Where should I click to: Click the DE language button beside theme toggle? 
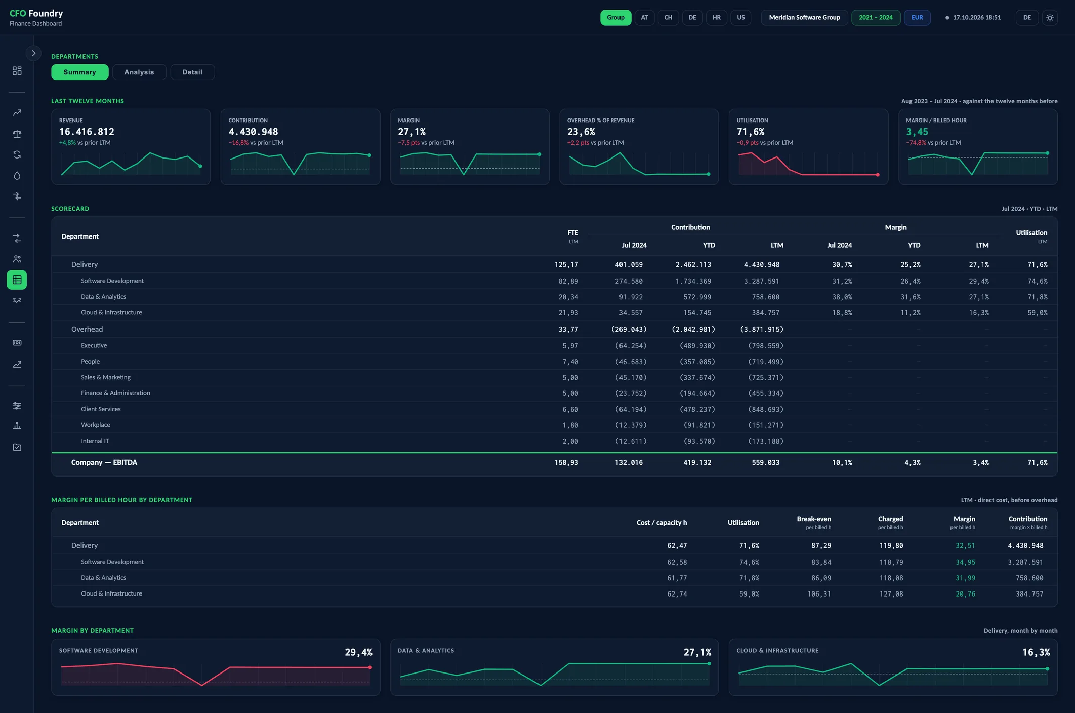[1027, 17]
